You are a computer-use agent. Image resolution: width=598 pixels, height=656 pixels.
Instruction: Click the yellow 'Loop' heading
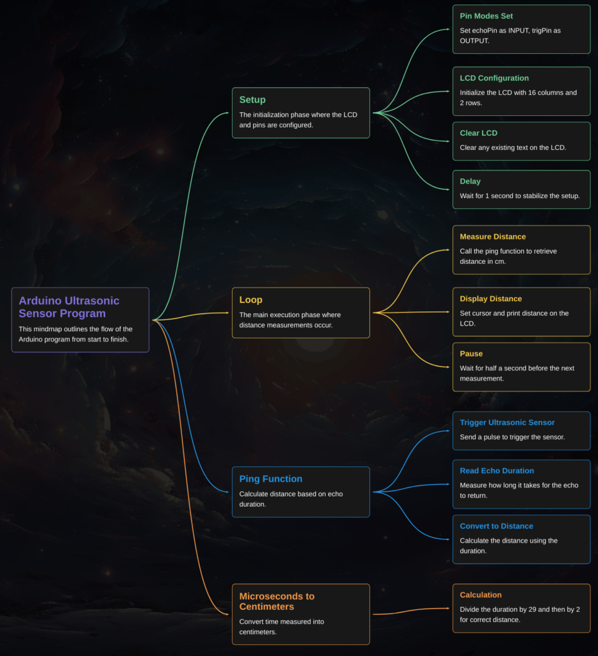251,300
